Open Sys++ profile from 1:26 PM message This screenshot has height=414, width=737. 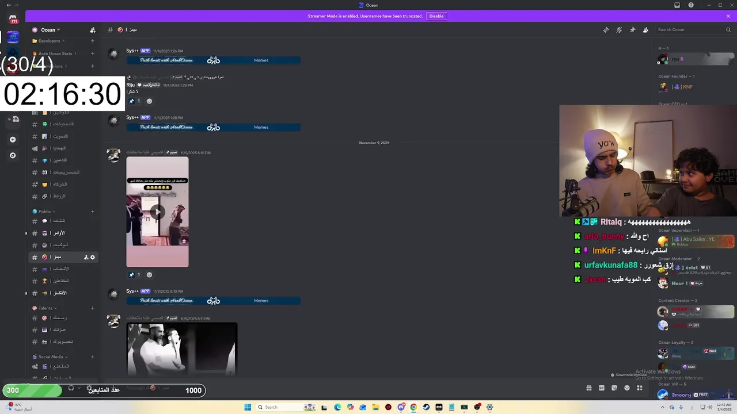132,51
